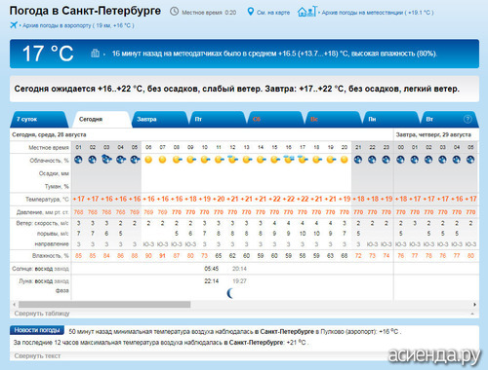Click the clock icon beside local time
The height and width of the screenshot is (370, 488).
175,12
